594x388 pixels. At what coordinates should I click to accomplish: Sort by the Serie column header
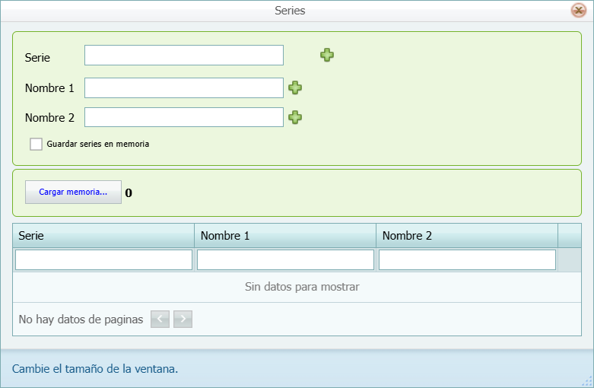tap(103, 236)
